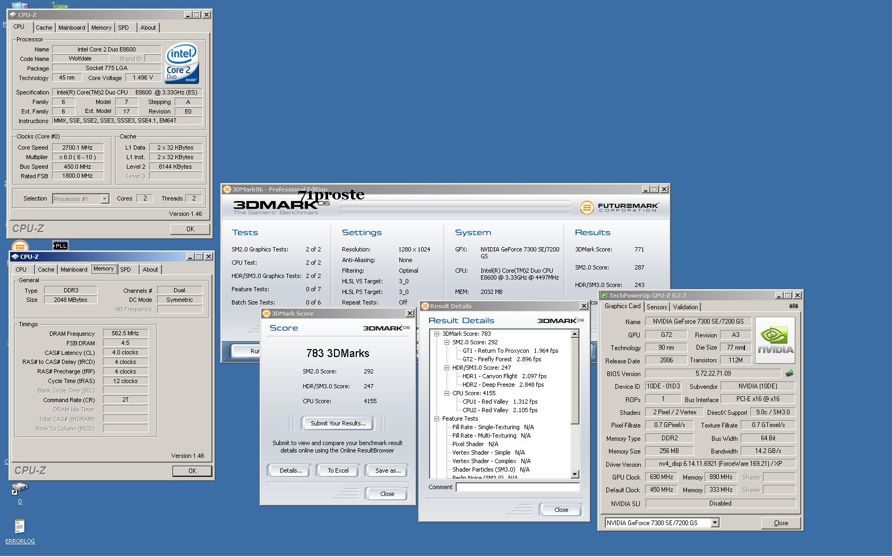Click Result Details scrollbar down arrow
This screenshot has width=892, height=557.
tap(574, 474)
